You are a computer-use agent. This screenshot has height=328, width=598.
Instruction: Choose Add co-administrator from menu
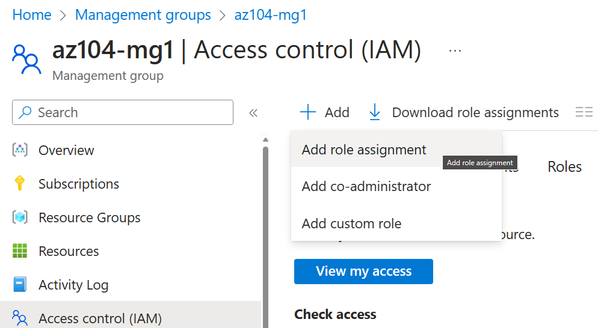tap(366, 186)
